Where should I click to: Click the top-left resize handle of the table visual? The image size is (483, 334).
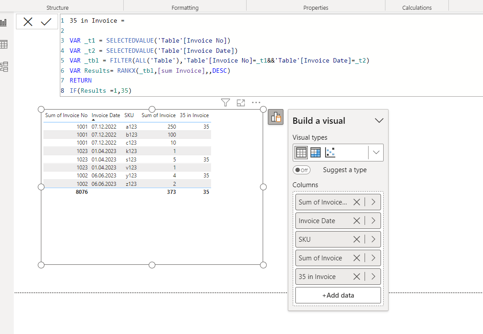click(41, 109)
